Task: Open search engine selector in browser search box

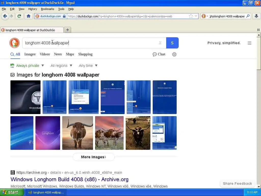Action: (x=205, y=16)
